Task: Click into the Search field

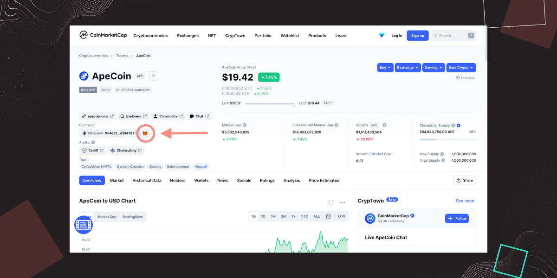Action: click(453, 36)
